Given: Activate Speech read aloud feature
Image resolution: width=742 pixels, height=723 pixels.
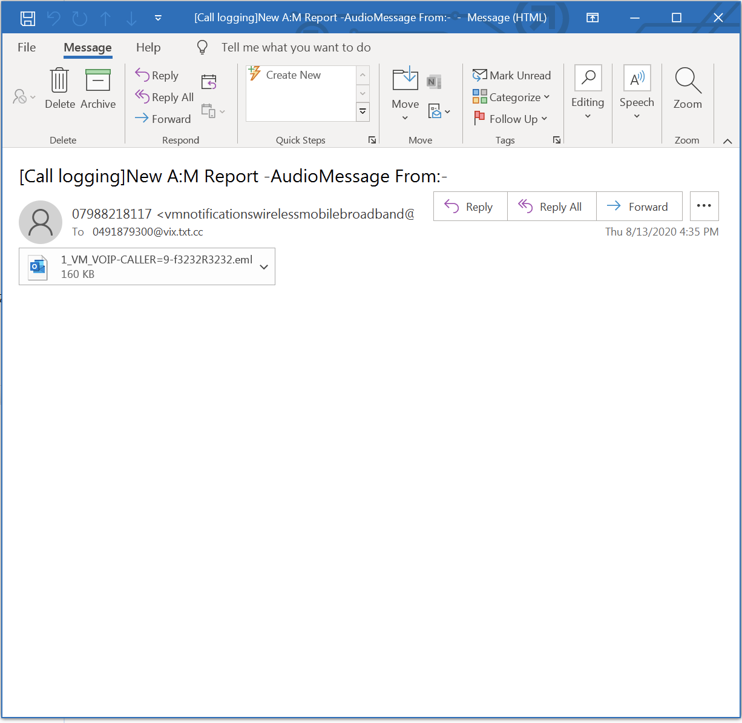Looking at the screenshot, I should click(637, 88).
